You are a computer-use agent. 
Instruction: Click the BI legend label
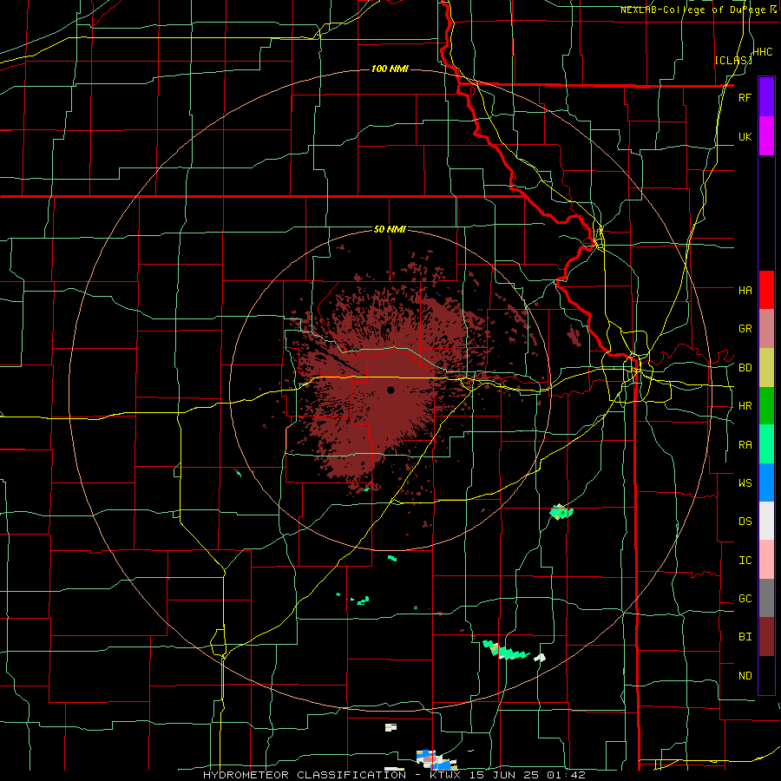tap(745, 637)
